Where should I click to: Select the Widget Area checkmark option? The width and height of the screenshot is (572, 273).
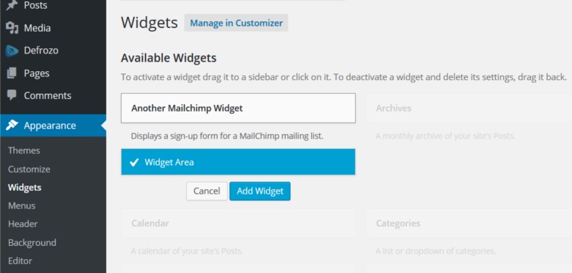pyautogui.click(x=238, y=162)
